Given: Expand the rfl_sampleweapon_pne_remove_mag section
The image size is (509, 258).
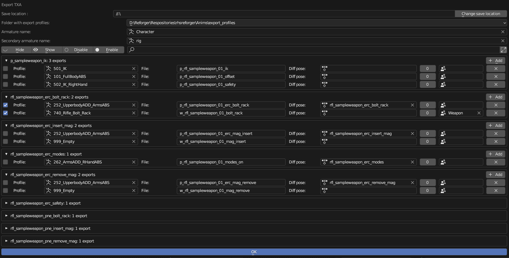Looking at the screenshot, I should pos(6,241).
